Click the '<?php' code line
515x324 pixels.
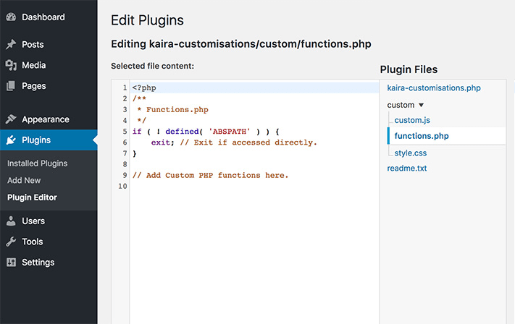[x=144, y=88]
